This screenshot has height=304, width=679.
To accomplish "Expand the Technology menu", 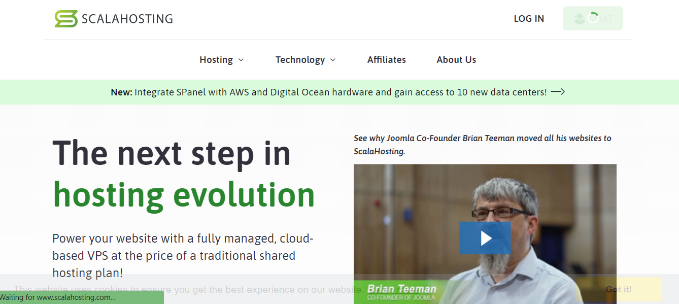I will point(305,59).
